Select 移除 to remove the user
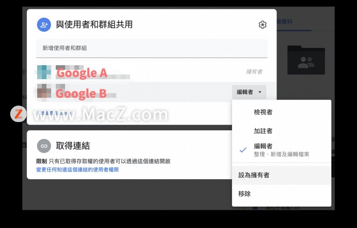 click(281, 194)
